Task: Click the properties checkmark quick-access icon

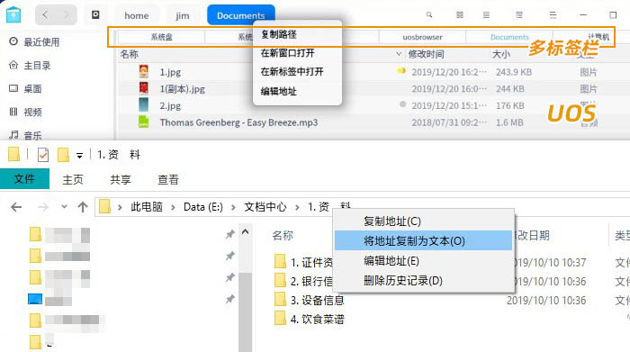Action: [43, 155]
